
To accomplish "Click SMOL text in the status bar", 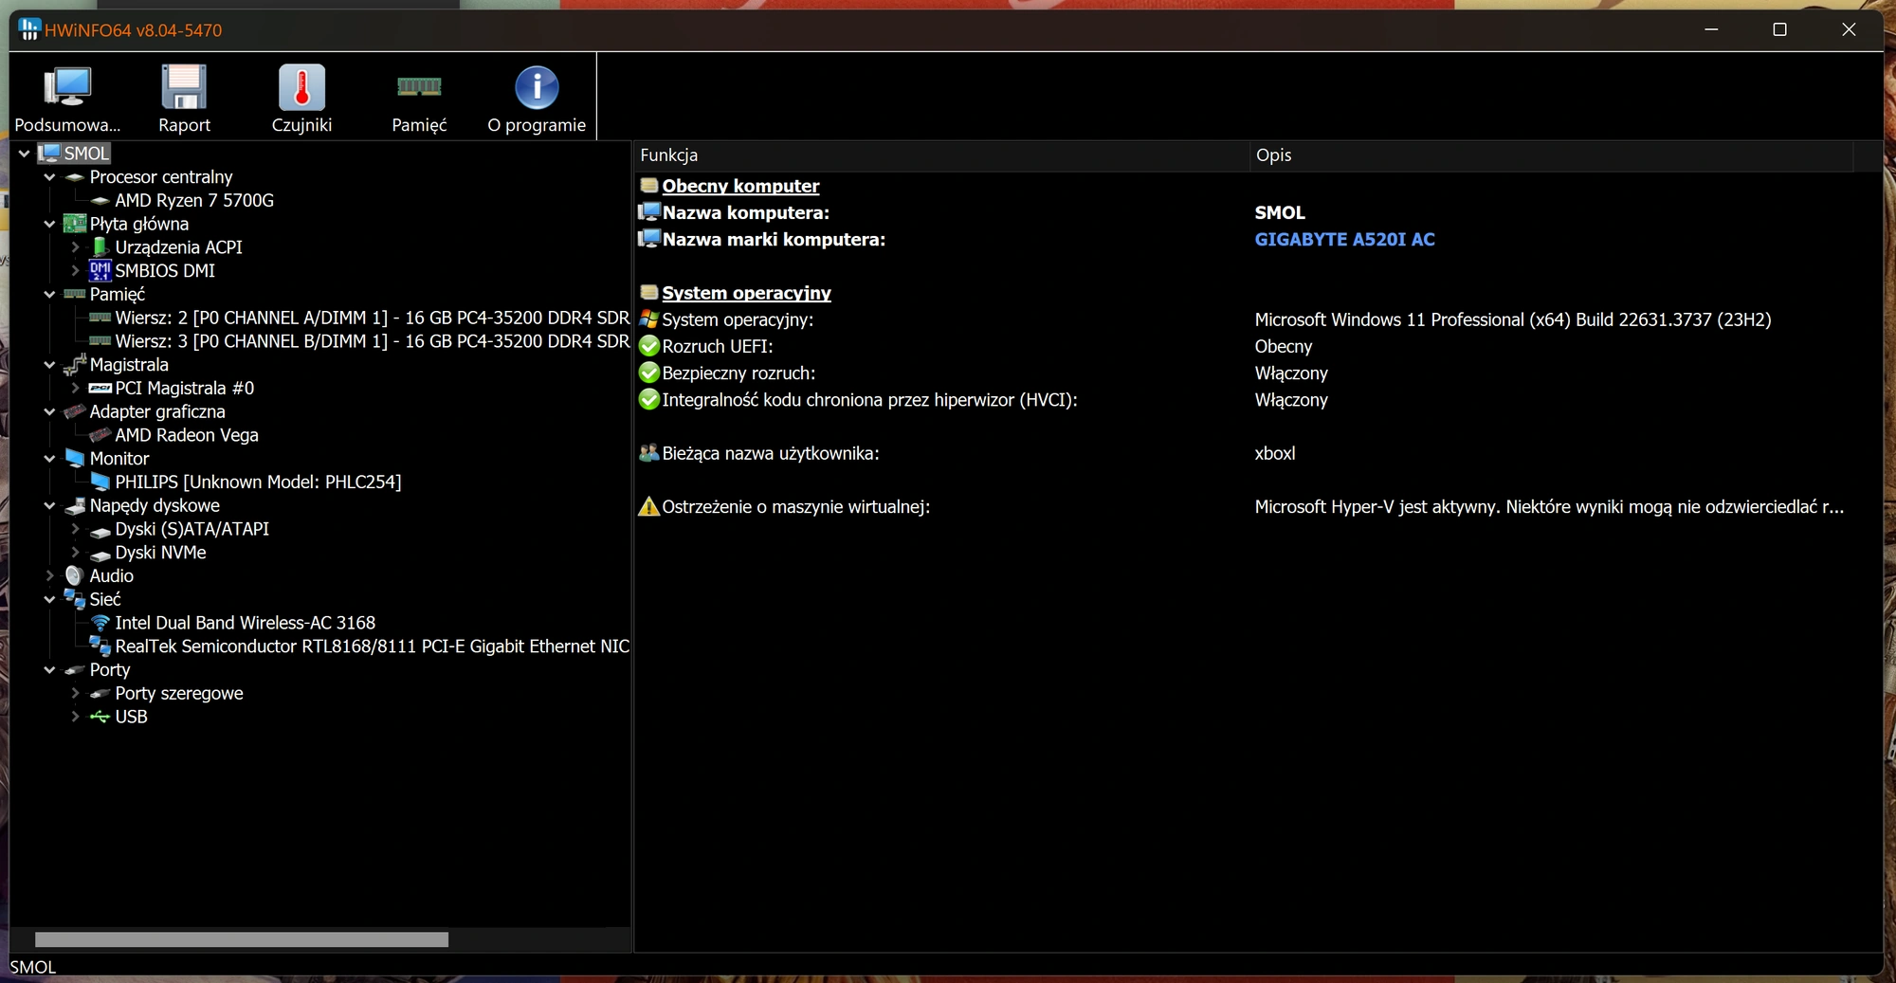I will [33, 967].
